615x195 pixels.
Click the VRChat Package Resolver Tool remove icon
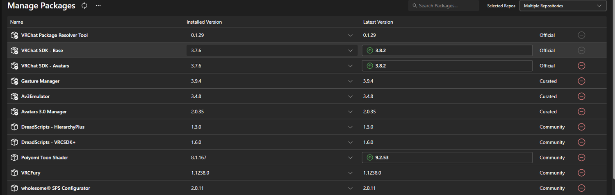[x=581, y=35]
